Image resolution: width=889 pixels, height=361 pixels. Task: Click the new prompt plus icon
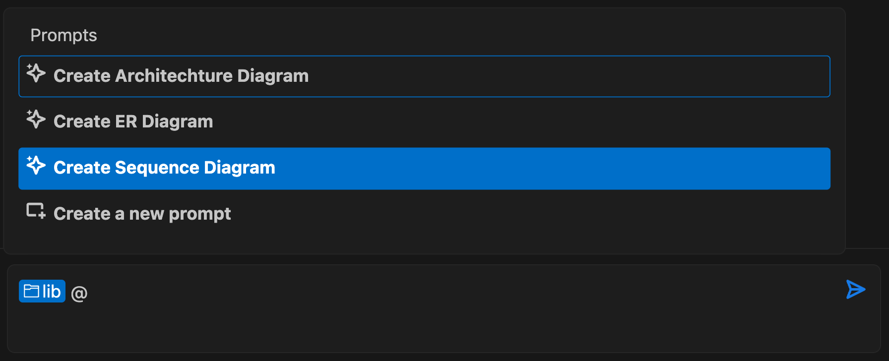[35, 211]
